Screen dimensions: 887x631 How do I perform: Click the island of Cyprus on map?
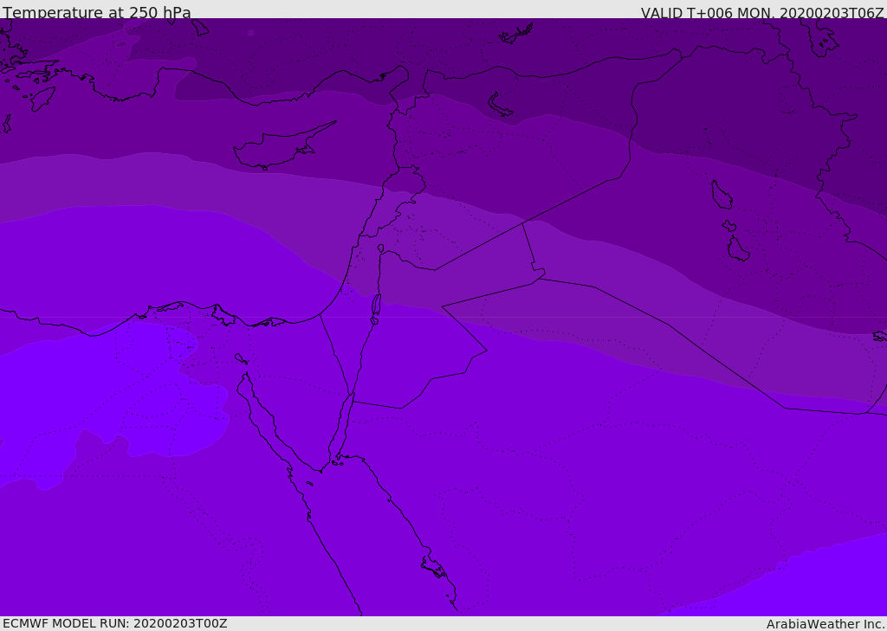(278, 148)
